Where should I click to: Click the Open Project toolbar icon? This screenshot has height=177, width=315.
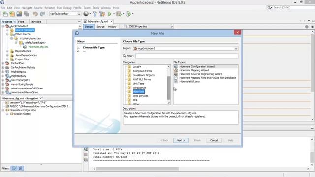pyautogui.click(x=19, y=14)
